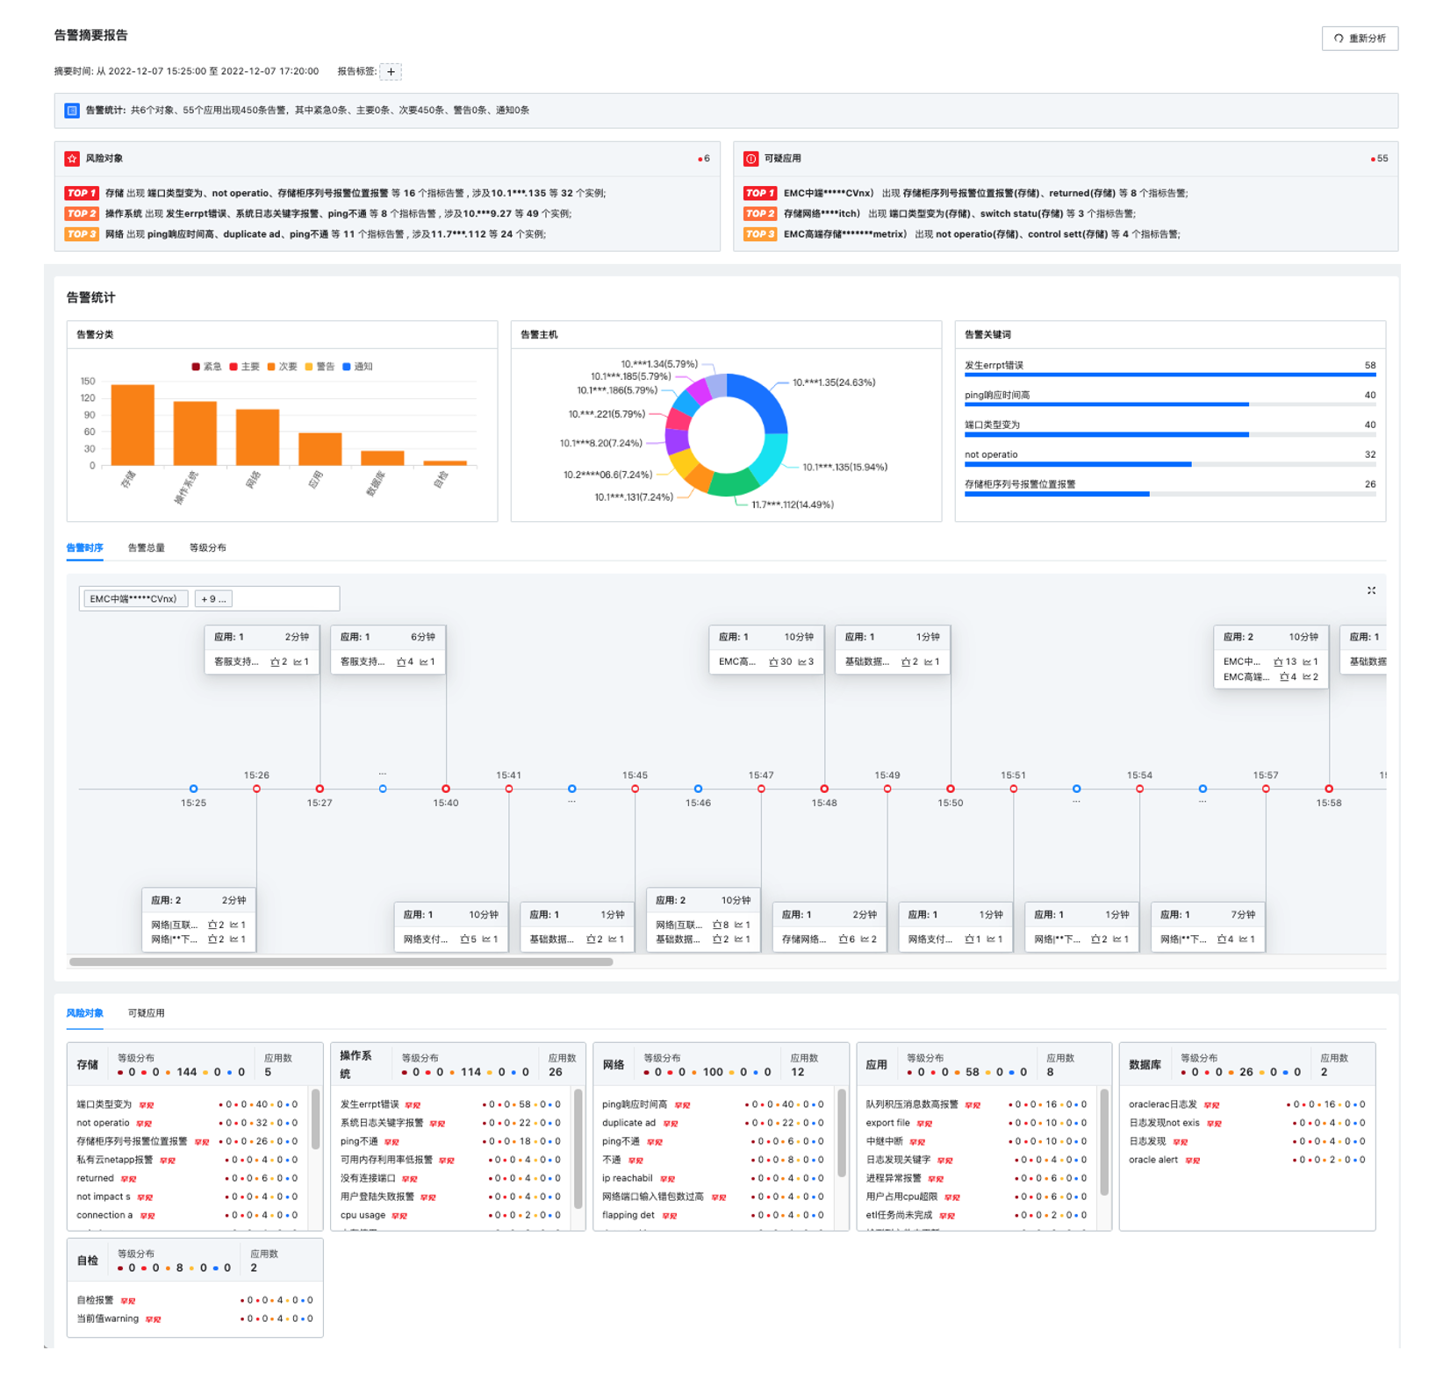Expand the +9 more applications tag
Screen dimensions: 1436x1379
(x=213, y=599)
